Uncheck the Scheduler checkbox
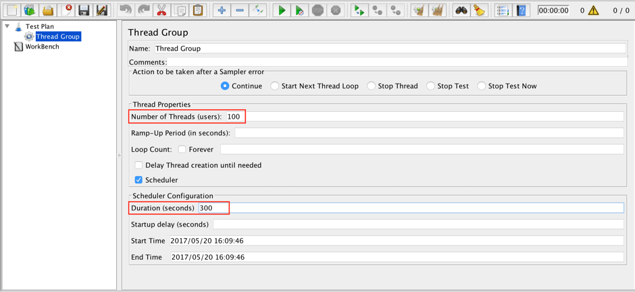 [138, 180]
